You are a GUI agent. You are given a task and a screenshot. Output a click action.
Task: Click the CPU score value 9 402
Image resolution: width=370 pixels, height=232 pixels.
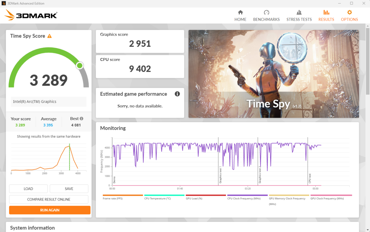coord(140,69)
